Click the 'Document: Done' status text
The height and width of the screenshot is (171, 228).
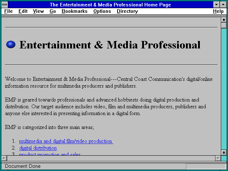click(x=23, y=166)
